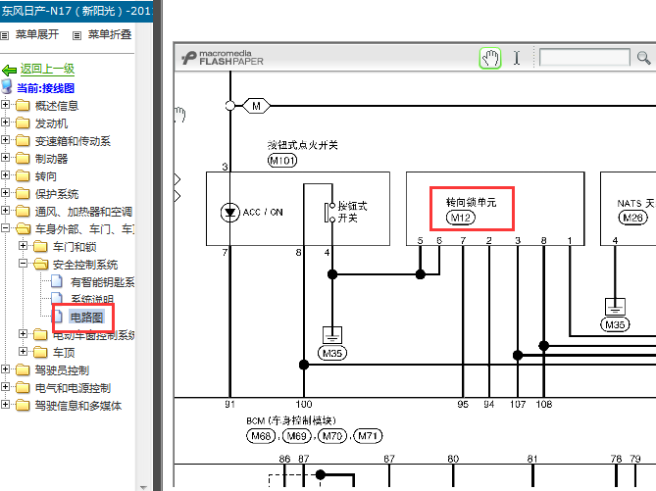
Task: Open the 制动器 folder
Action: pyautogui.click(x=51, y=159)
